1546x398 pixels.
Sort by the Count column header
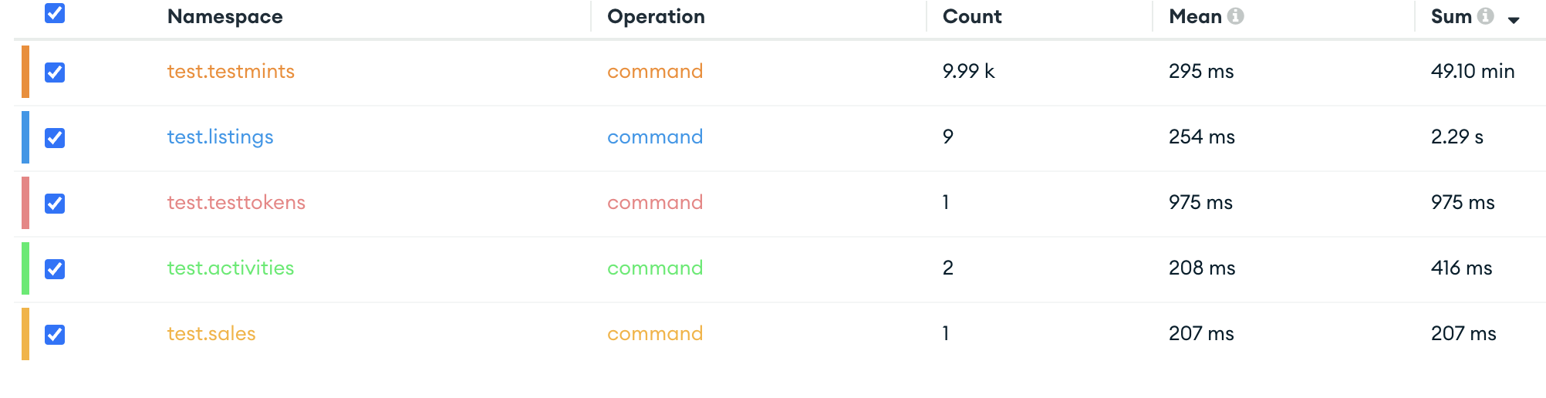click(972, 17)
